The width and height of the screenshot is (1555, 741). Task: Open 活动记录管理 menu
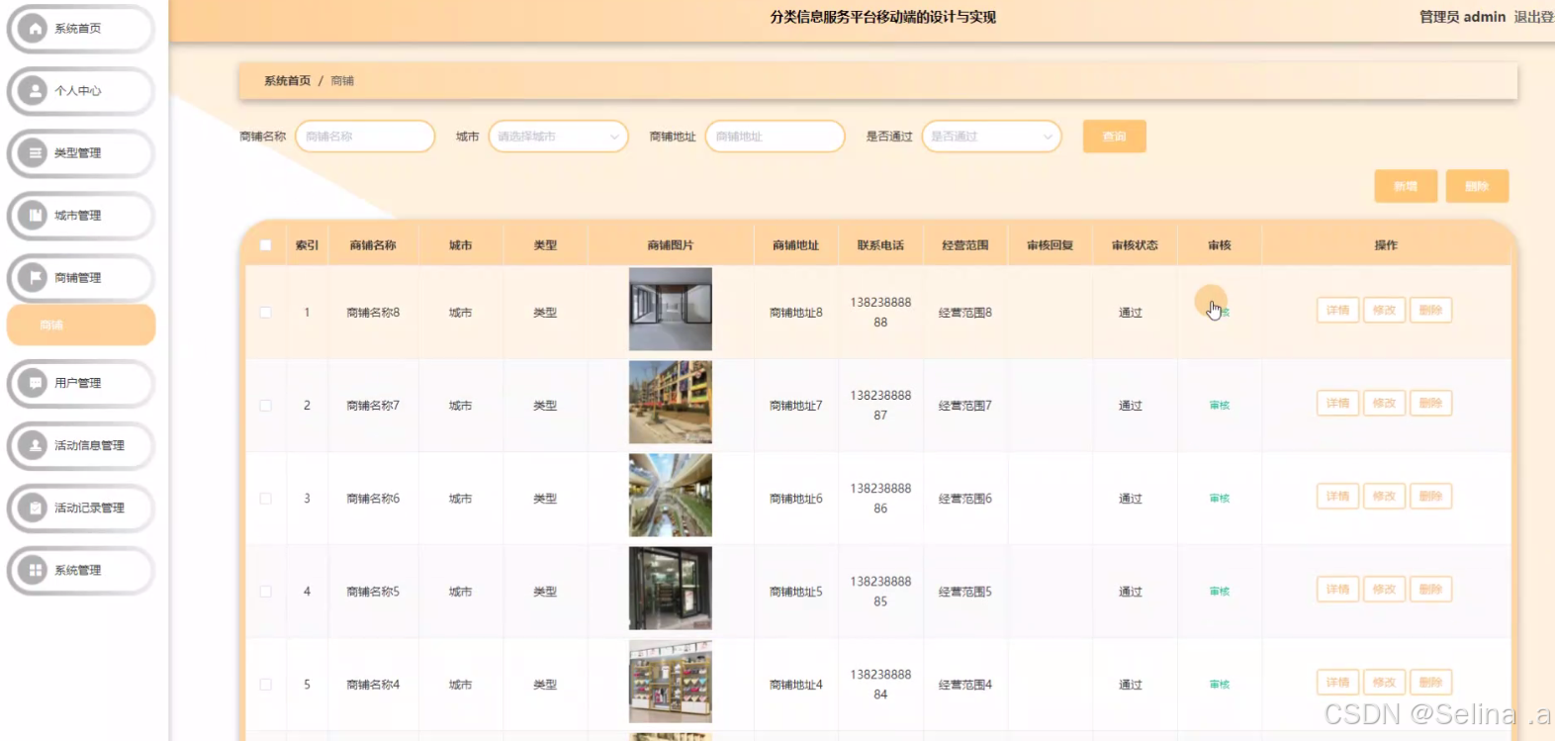(x=81, y=508)
